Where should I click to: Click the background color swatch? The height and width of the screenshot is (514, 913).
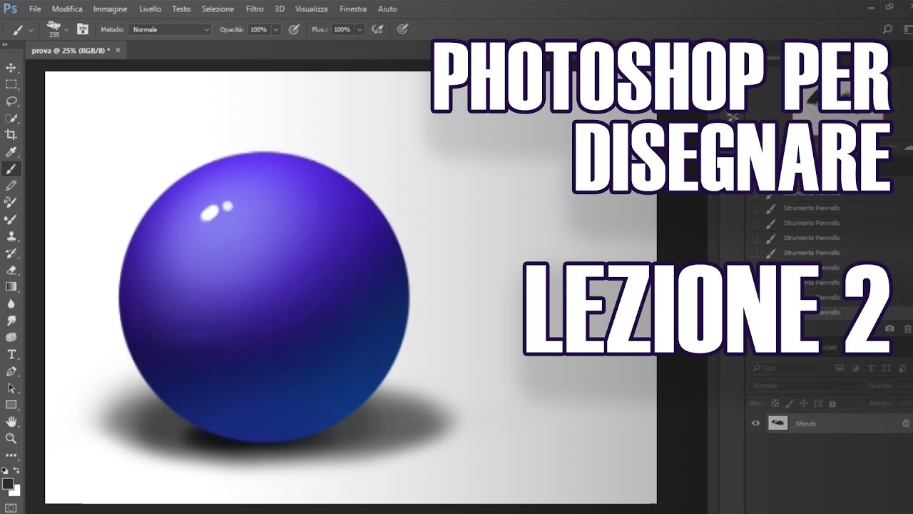point(16,491)
